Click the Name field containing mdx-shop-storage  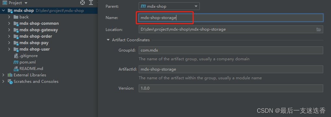231,18
